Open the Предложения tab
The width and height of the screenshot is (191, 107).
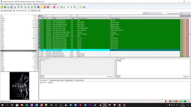click(69, 81)
